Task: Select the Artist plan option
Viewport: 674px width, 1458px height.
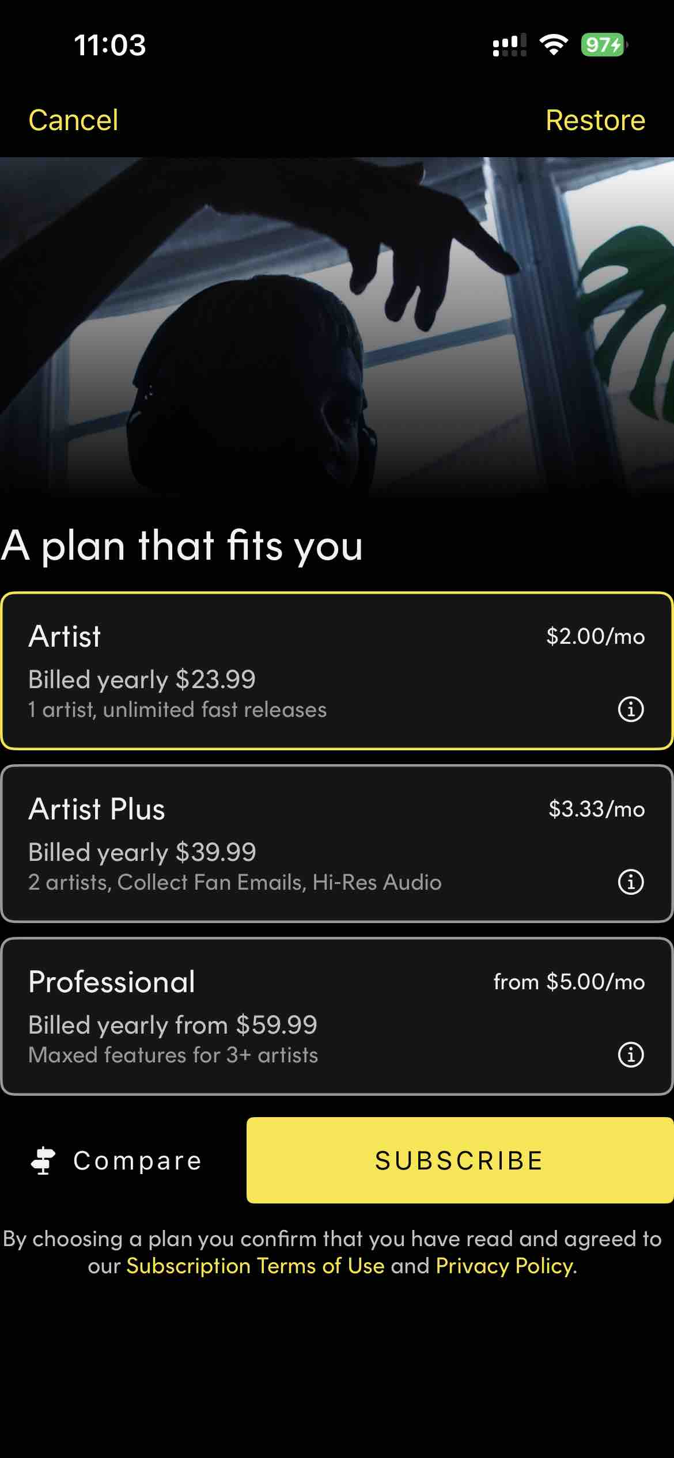Action: coord(288,671)
